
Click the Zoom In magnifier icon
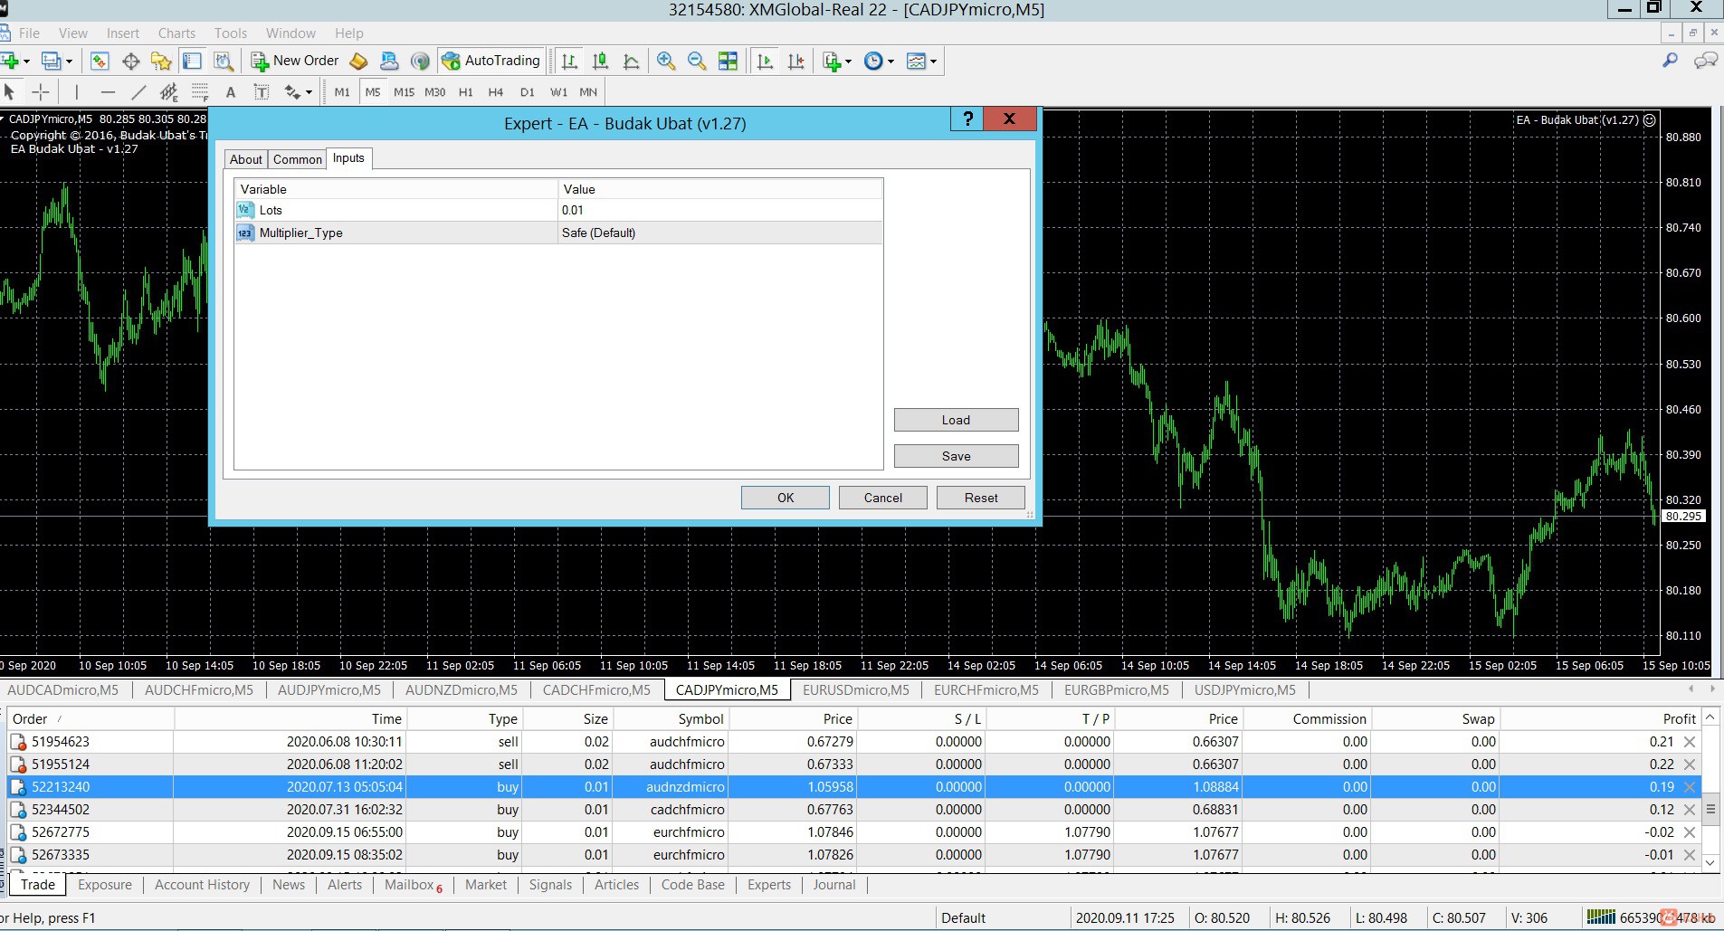click(x=666, y=61)
